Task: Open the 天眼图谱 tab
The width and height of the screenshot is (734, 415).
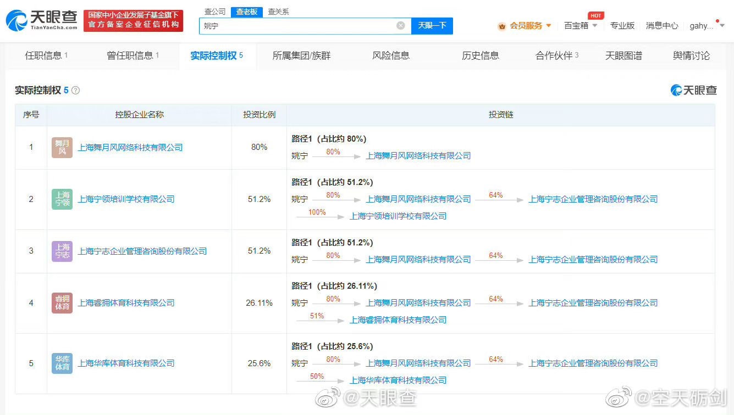Action: 623,55
